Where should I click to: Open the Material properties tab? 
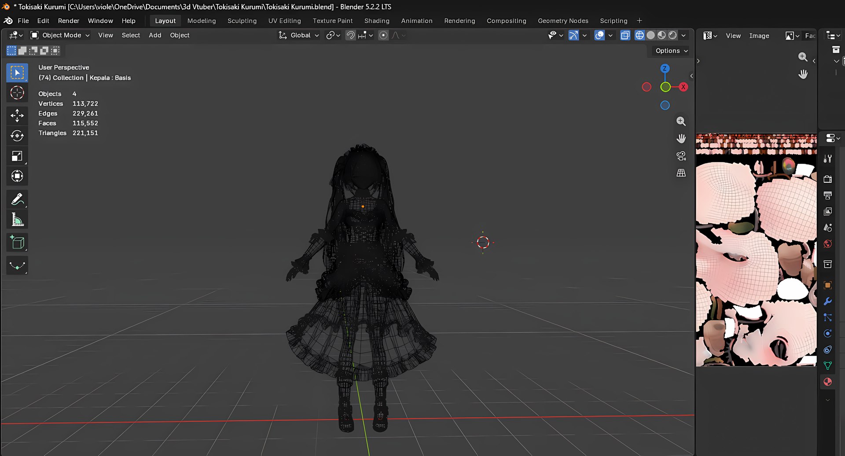828,382
